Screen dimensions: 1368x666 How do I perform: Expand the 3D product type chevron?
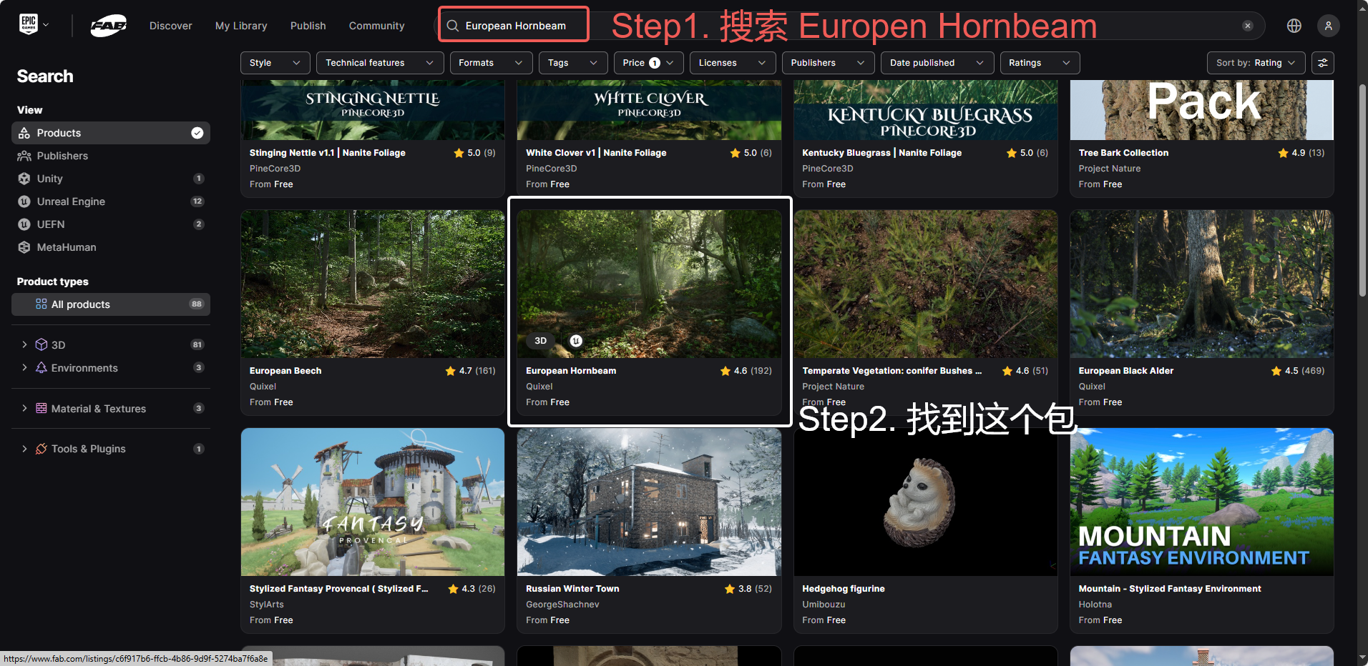tap(24, 344)
